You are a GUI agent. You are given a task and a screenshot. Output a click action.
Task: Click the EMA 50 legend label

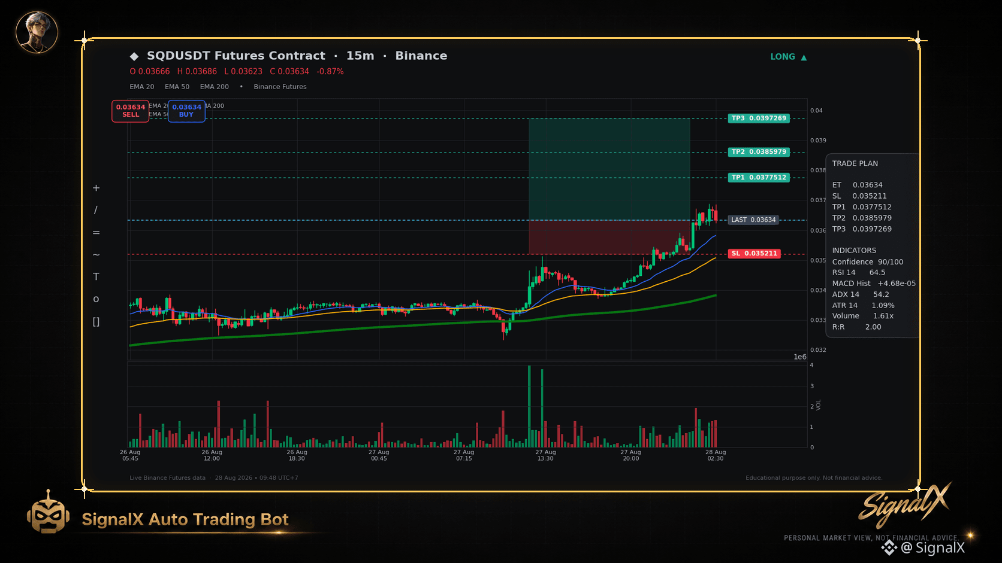tap(177, 87)
